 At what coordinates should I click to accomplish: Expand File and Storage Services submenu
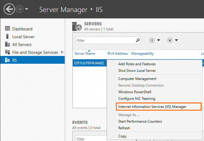62,52
